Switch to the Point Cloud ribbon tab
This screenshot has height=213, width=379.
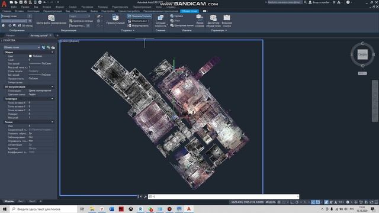click(189, 11)
